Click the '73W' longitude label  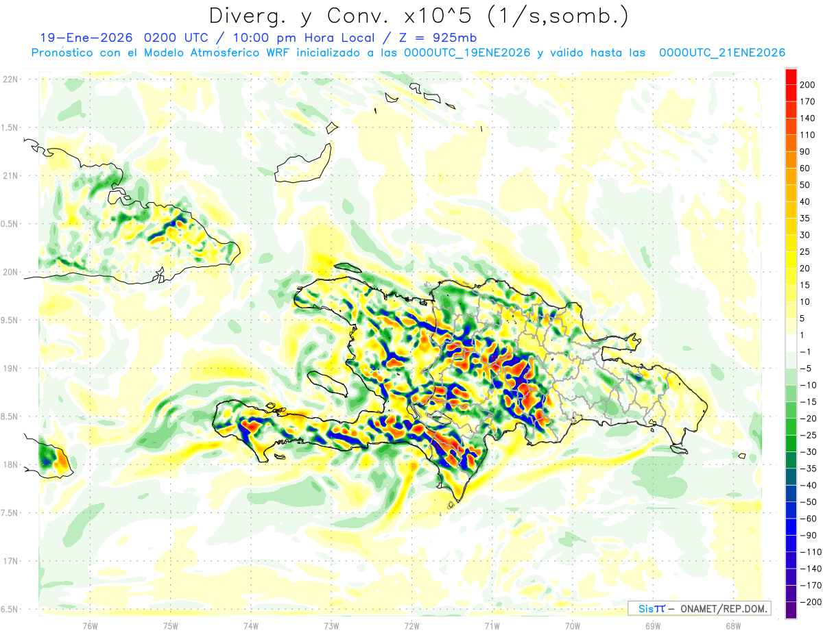tap(331, 626)
